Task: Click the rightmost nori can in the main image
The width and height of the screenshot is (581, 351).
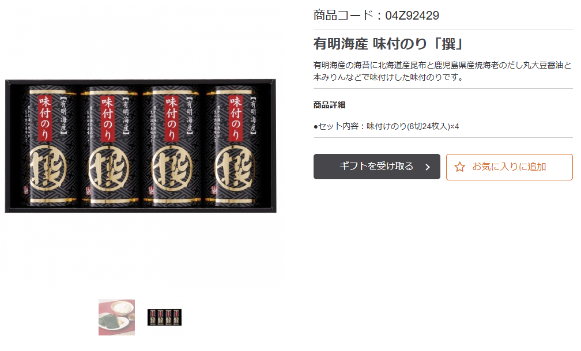Action: [x=233, y=146]
